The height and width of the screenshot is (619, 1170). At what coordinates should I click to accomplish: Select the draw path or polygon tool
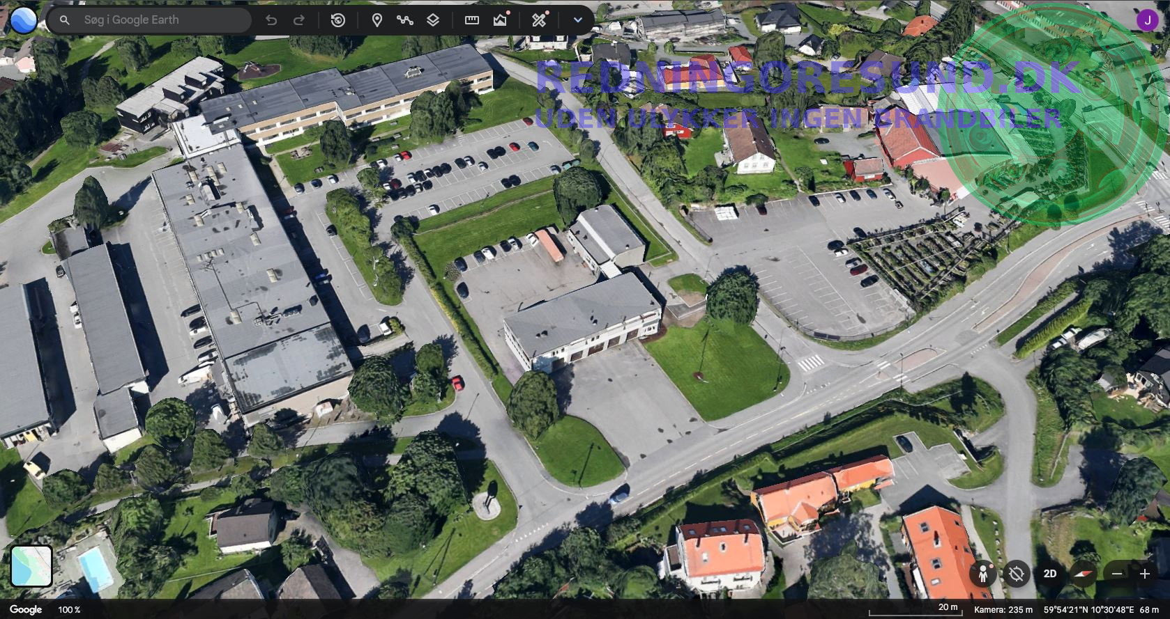(x=405, y=20)
